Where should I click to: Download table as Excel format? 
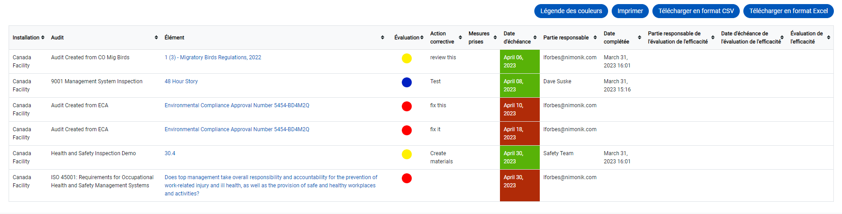click(788, 11)
